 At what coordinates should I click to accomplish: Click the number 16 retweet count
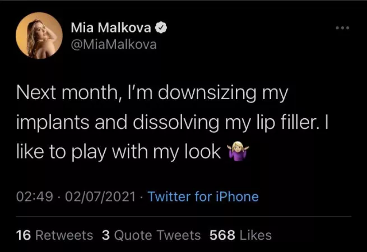point(24,235)
